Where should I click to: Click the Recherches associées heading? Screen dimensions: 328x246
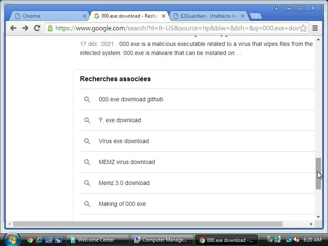115,79
